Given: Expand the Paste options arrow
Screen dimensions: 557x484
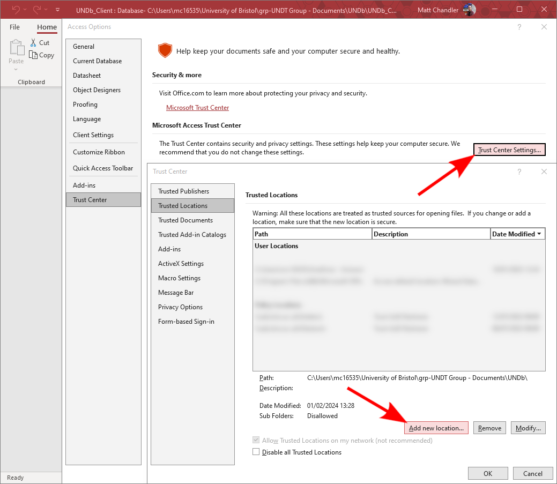Looking at the screenshot, I should click(16, 69).
